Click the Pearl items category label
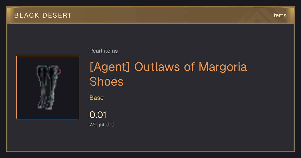Viewport: 301px width, 158px height. 104,51
